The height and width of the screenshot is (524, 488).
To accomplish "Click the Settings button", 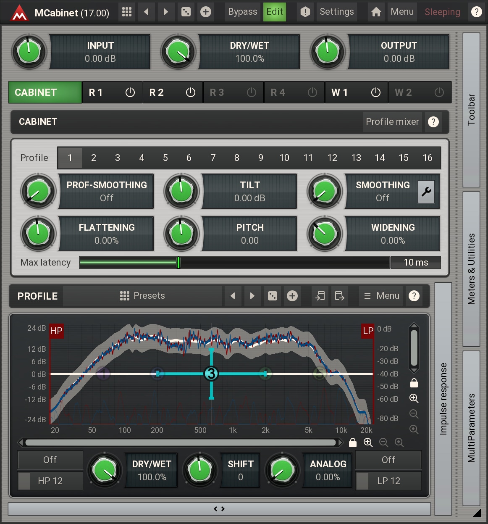I will (x=336, y=12).
